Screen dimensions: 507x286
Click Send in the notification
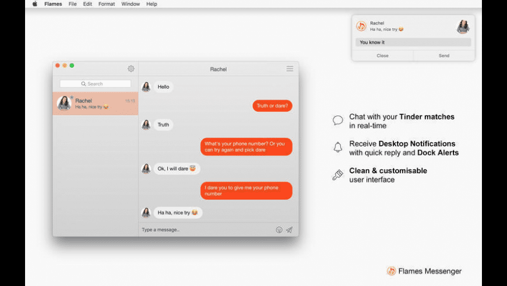(444, 55)
